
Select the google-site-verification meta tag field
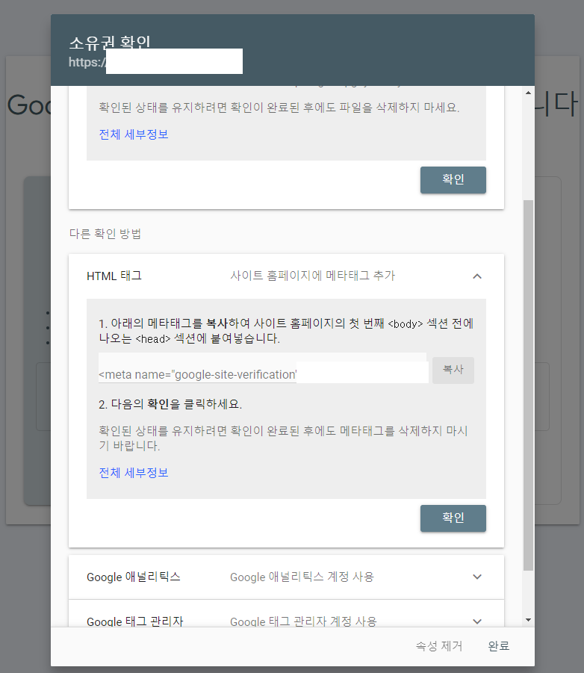263,368
